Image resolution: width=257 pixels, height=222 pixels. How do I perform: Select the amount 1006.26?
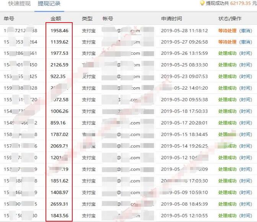(x=59, y=111)
